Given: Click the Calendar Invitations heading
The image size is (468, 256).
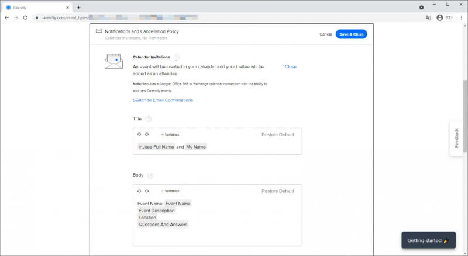Looking at the screenshot, I should coord(152,57).
